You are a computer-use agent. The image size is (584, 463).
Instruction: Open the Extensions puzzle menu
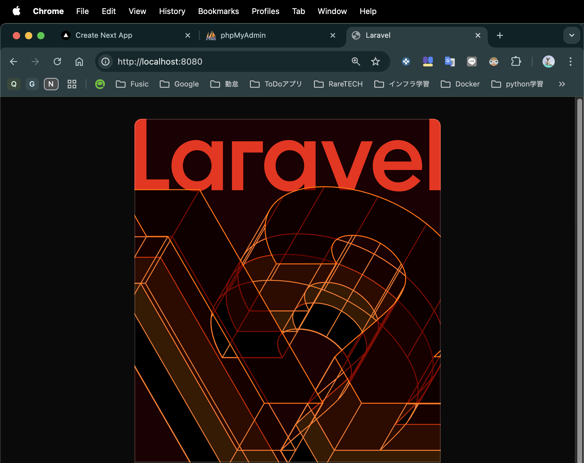pos(516,62)
